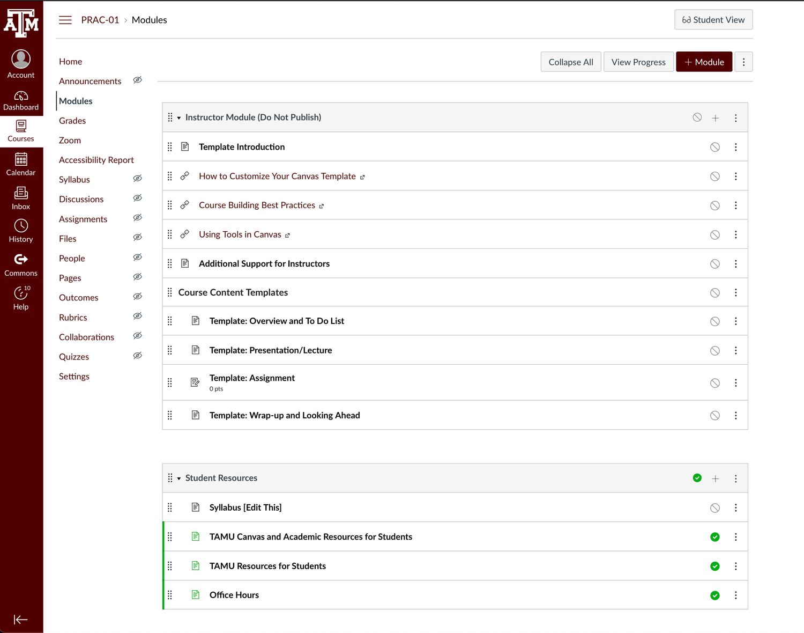Collapse the Student Resources module arrow
This screenshot has height=633, width=804.
[179, 479]
